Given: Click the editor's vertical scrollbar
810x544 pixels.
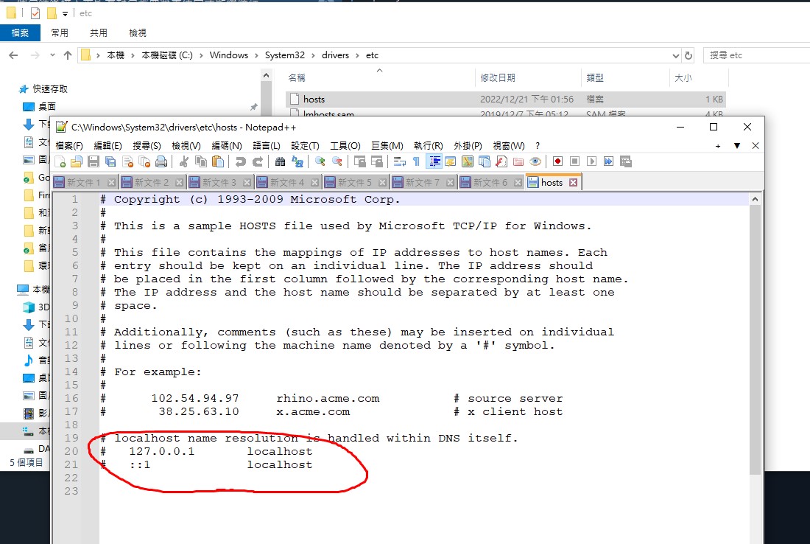Looking at the screenshot, I should 755,332.
